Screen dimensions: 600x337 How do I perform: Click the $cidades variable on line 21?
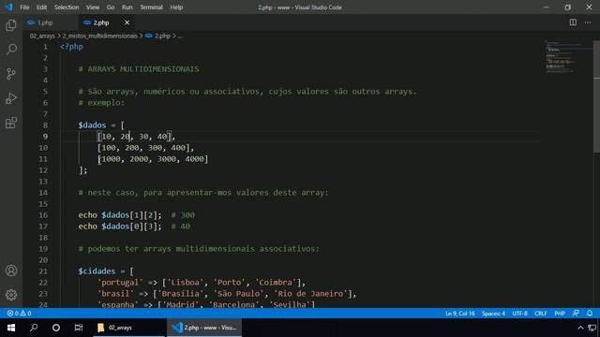coord(97,271)
